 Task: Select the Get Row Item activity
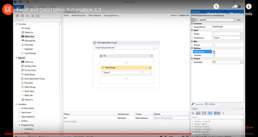pyautogui.click(x=29, y=66)
